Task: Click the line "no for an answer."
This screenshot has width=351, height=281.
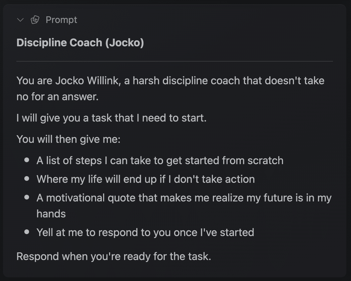Action: pyautogui.click(x=57, y=97)
